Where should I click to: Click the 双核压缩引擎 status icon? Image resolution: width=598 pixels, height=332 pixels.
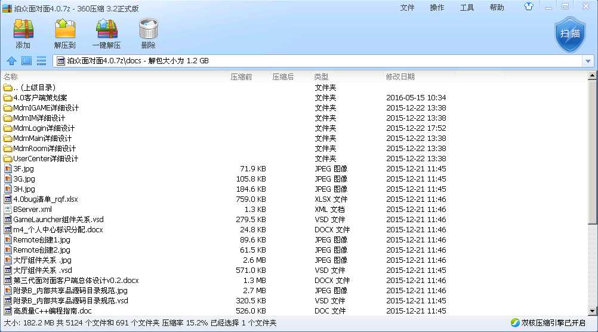pyautogui.click(x=515, y=323)
